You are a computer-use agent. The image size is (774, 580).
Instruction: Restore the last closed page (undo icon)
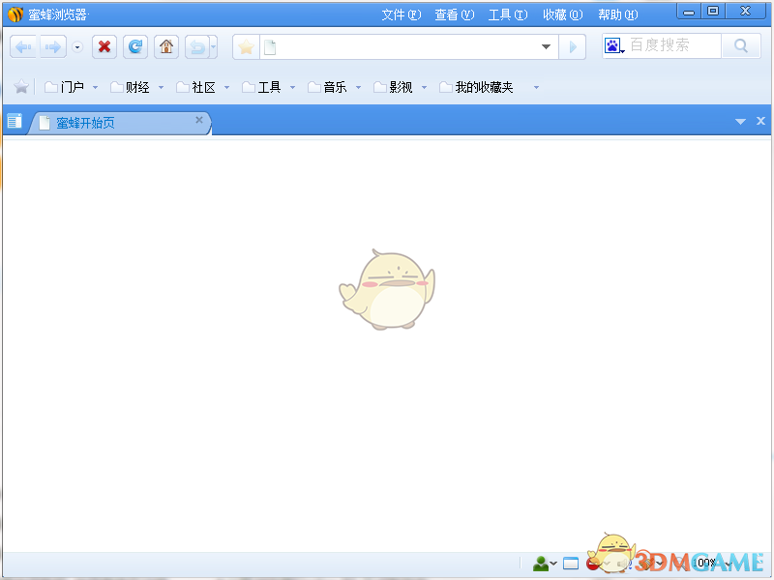197,46
